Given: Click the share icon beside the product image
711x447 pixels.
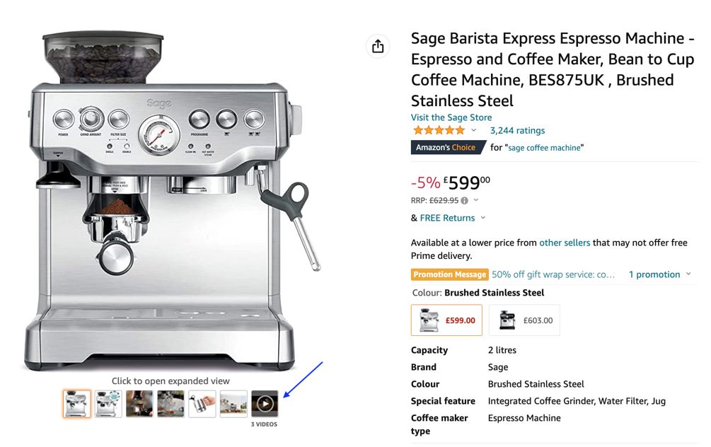Looking at the screenshot, I should 378,46.
